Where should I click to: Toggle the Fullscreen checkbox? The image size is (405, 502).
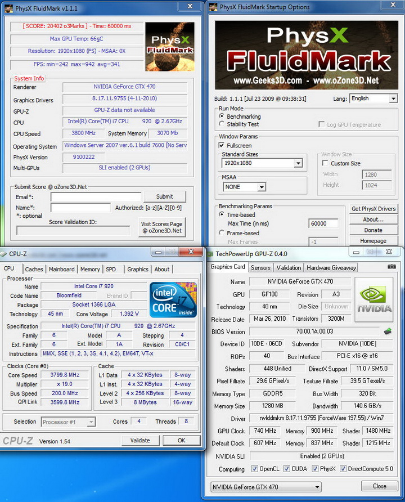pyautogui.click(x=222, y=145)
